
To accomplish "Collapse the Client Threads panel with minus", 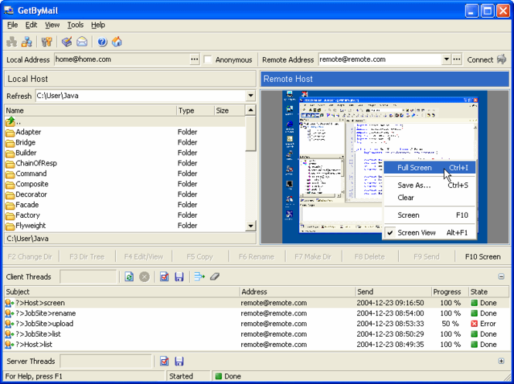I will 501,277.
